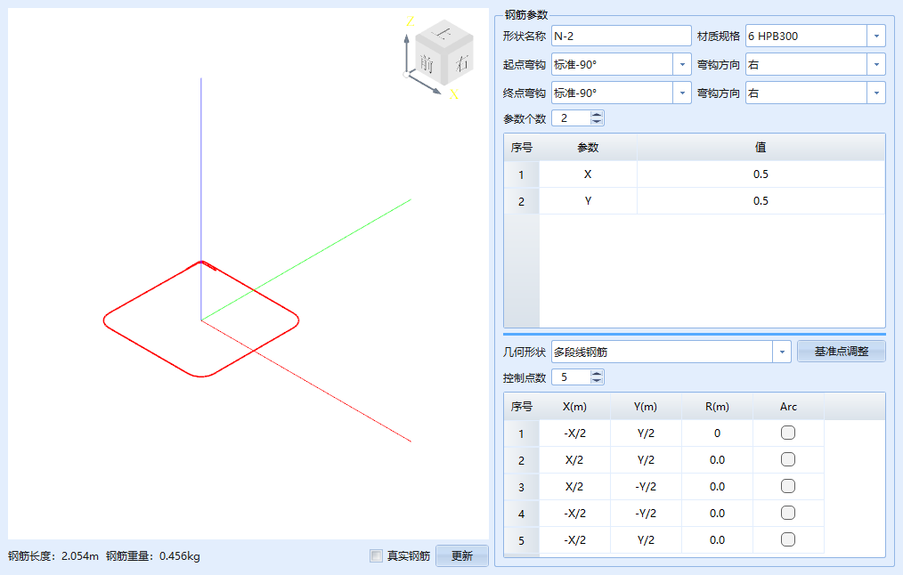Click the right face of the view cube
Screen dimensions: 903x575
tap(460, 63)
